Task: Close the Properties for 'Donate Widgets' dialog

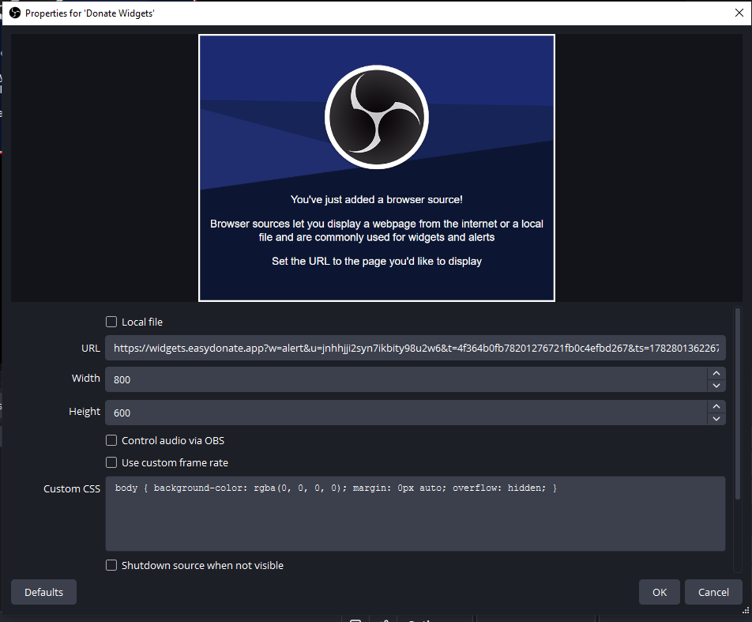Action: click(x=739, y=13)
